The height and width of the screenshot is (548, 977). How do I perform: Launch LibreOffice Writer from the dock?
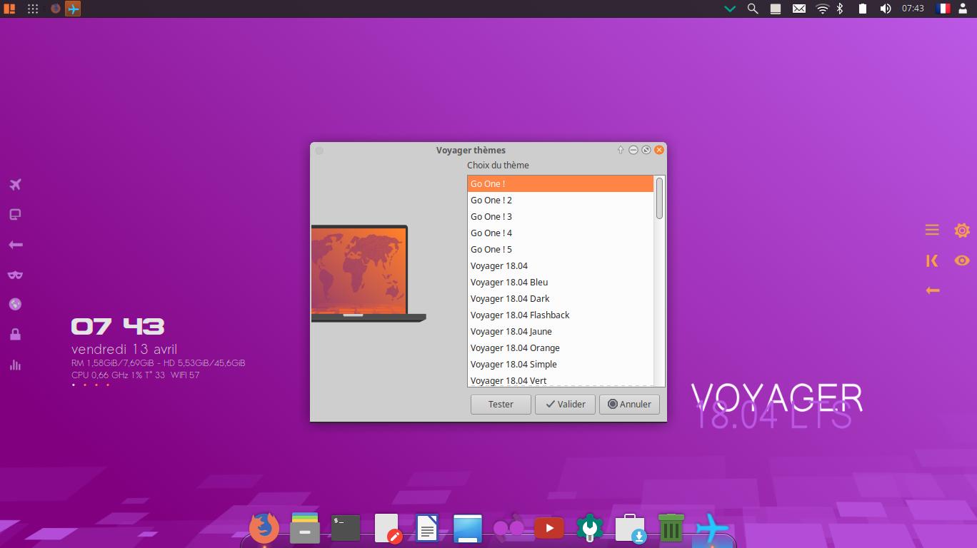(427, 529)
